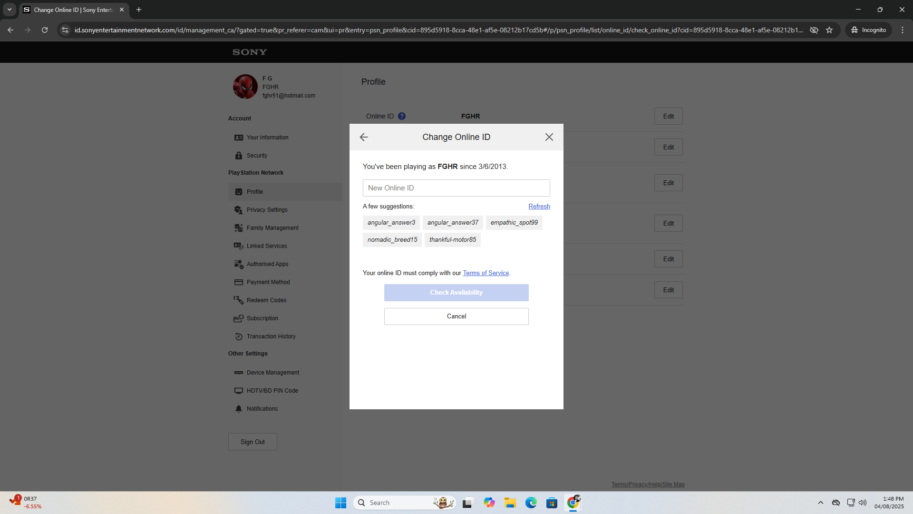
Task: Click the third-party cookies eye icon
Action: coord(814,30)
